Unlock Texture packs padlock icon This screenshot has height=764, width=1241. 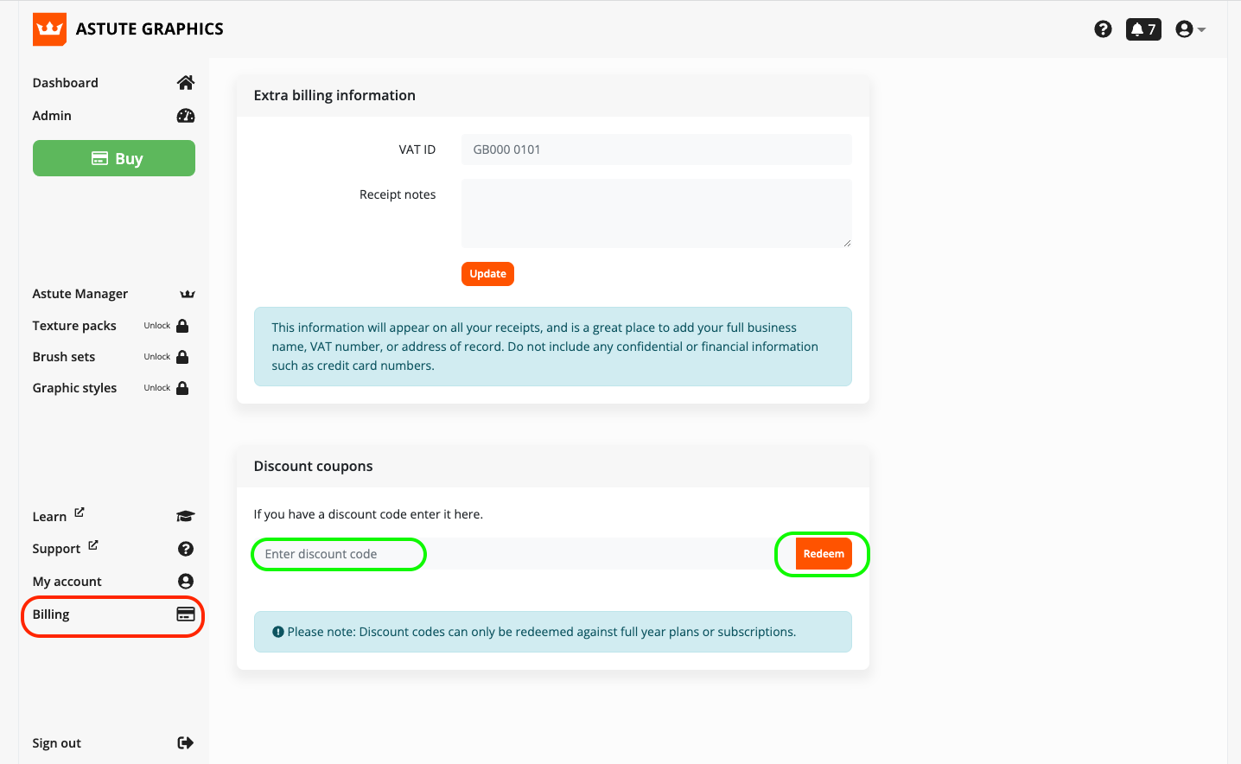click(x=182, y=326)
